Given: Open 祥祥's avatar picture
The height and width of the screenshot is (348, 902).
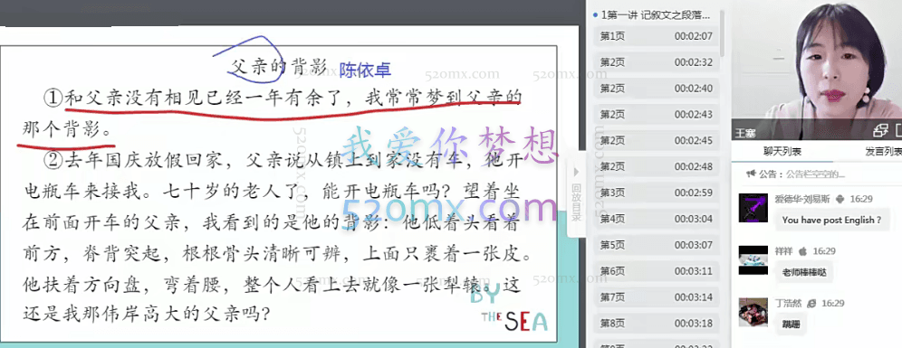Looking at the screenshot, I should click(753, 260).
